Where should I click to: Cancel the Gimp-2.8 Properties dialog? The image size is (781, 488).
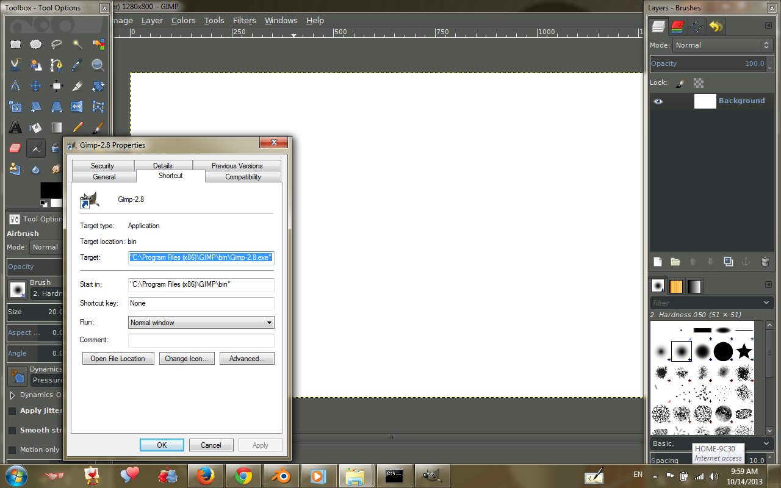pyautogui.click(x=211, y=445)
